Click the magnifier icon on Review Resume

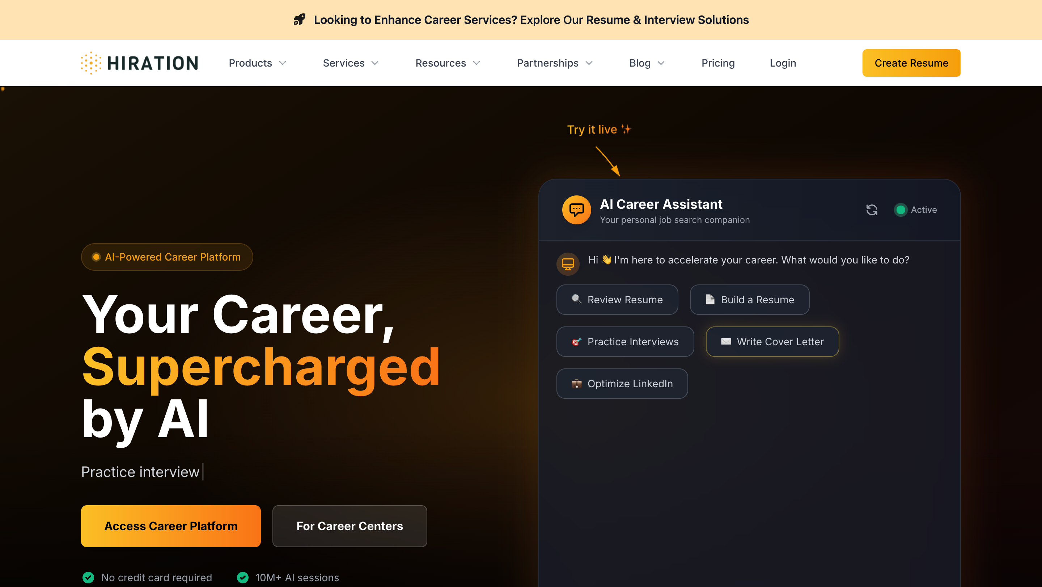[x=576, y=299]
